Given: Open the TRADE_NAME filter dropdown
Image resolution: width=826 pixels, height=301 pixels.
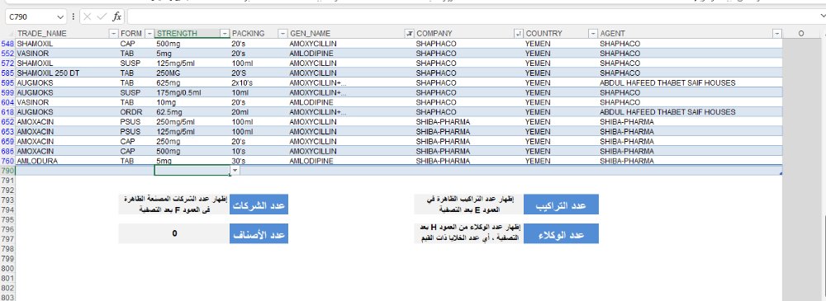Looking at the screenshot, I should (x=113, y=34).
